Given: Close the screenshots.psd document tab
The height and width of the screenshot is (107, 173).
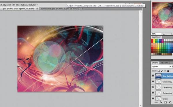Looking at the screenshot, I should 82,9.
